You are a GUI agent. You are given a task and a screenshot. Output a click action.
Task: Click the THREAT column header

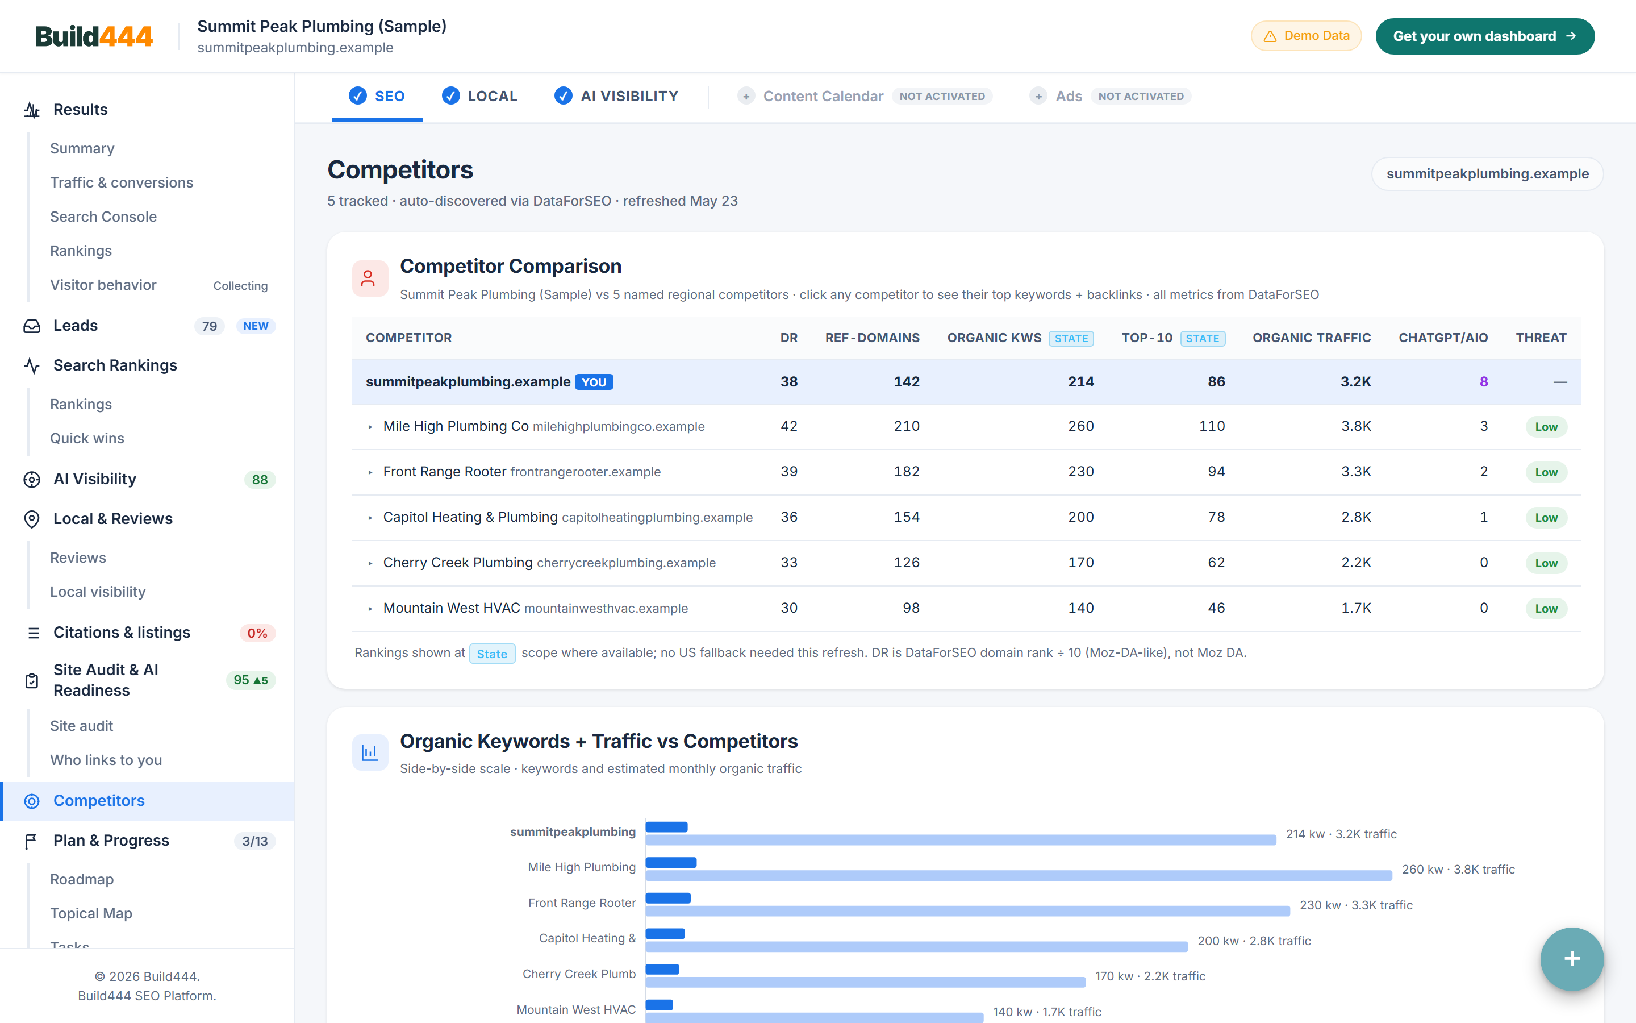pos(1541,338)
